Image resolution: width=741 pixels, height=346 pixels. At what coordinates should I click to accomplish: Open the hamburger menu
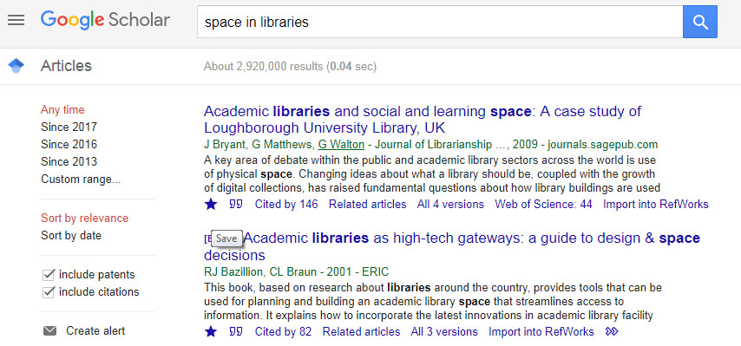[x=16, y=20]
